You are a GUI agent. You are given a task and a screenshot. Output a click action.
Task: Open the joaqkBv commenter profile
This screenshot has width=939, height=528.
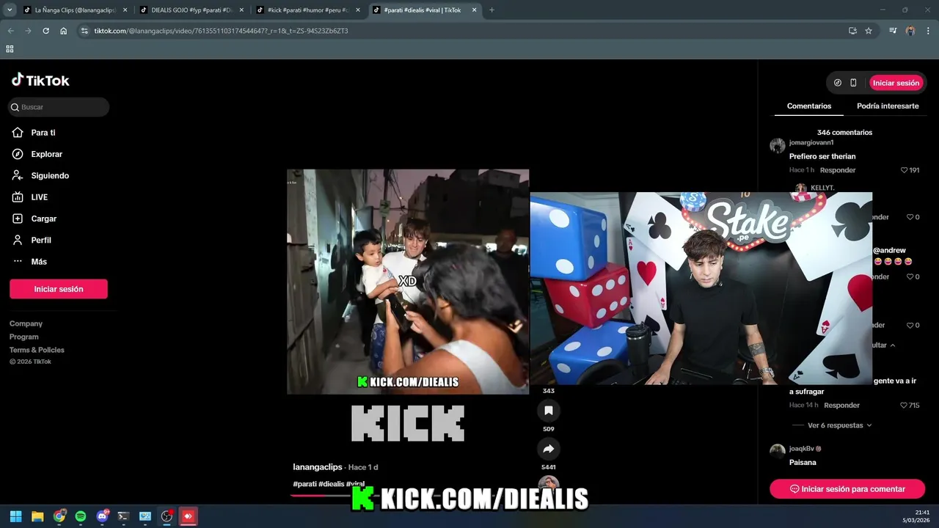point(801,449)
